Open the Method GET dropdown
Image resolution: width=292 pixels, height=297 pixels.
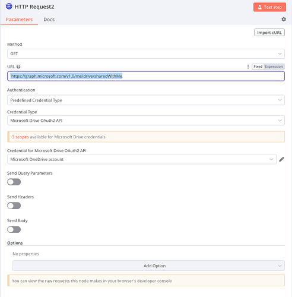[x=146, y=53]
